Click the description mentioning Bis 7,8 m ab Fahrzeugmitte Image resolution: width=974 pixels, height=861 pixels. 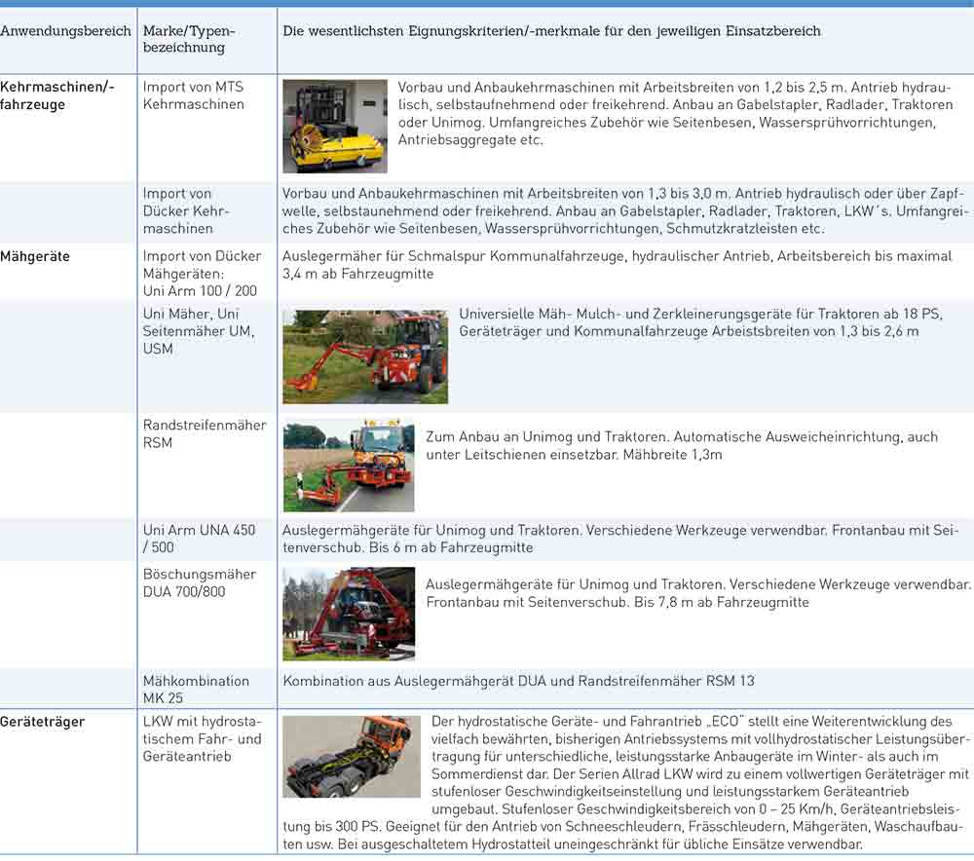click(x=698, y=593)
